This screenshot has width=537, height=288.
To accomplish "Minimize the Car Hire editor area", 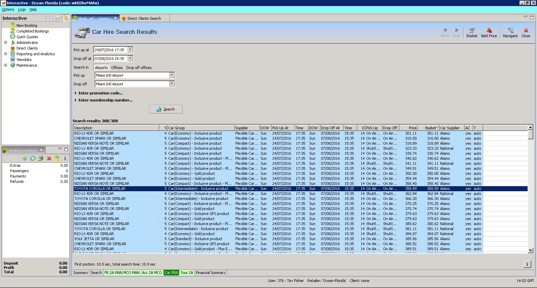I will click(526, 17).
